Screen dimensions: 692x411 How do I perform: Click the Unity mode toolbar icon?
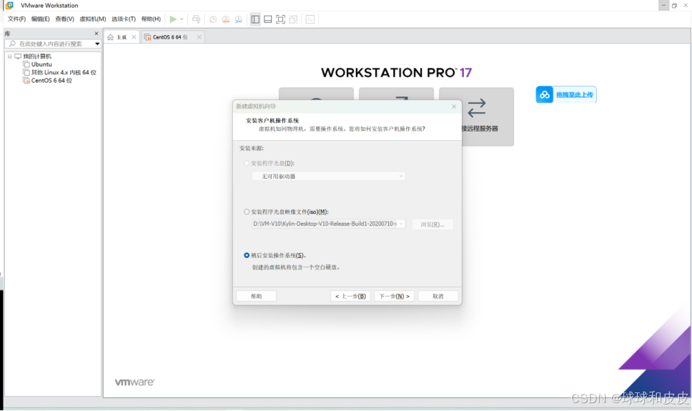(x=293, y=19)
